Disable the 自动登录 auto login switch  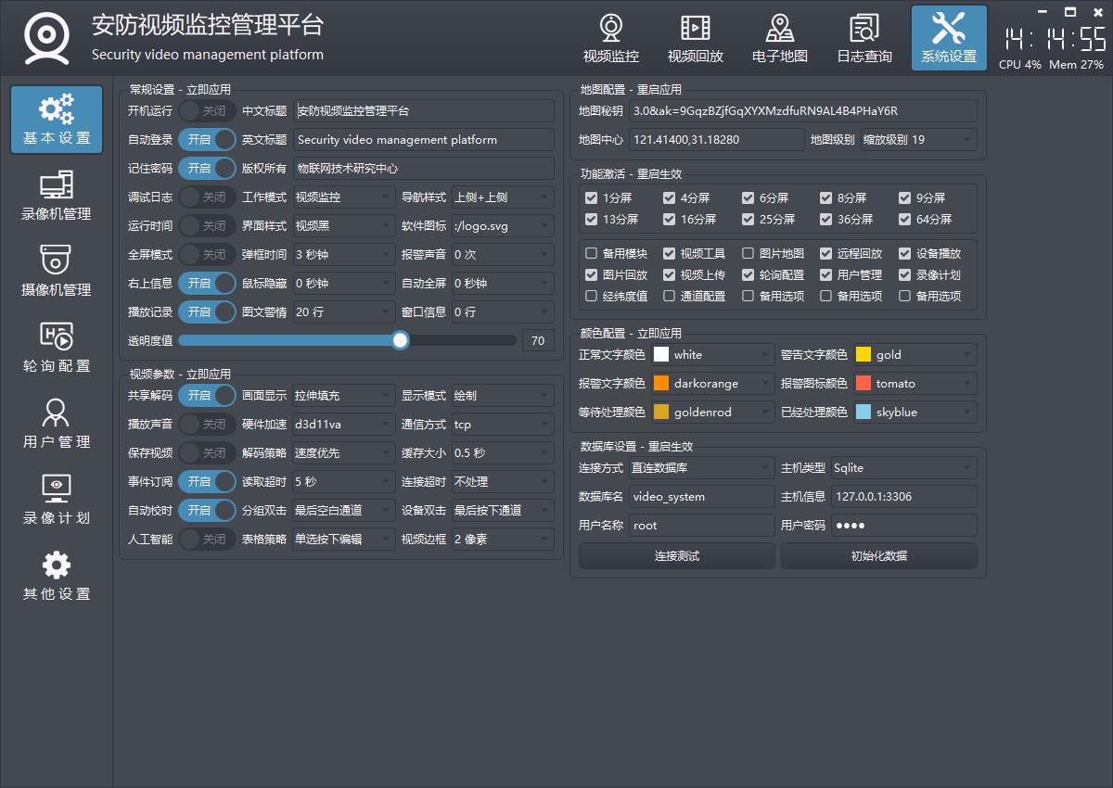point(207,140)
